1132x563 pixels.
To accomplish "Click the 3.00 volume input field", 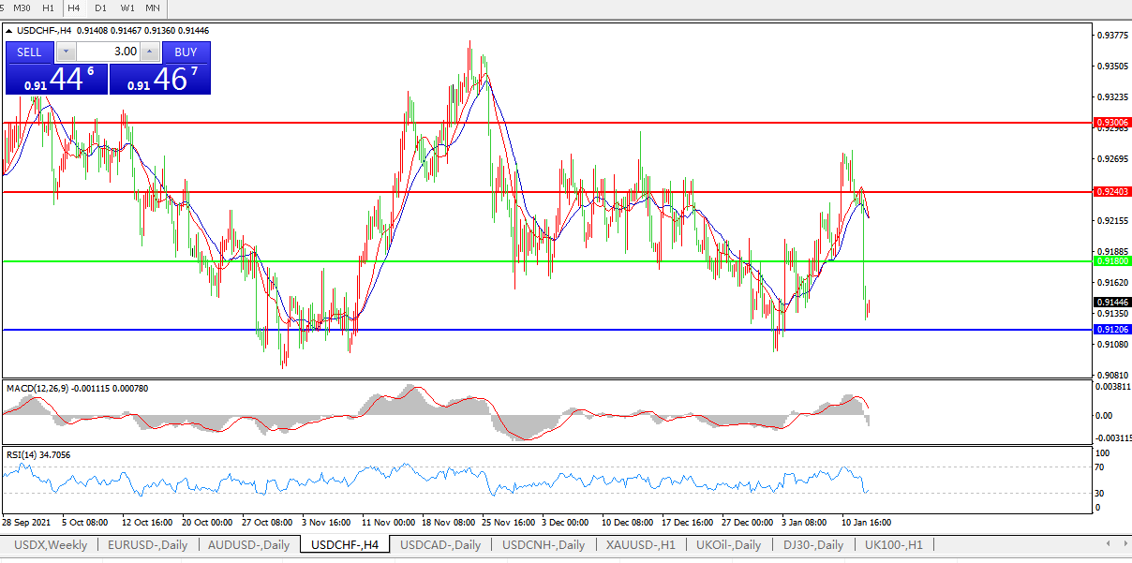I will 108,52.
